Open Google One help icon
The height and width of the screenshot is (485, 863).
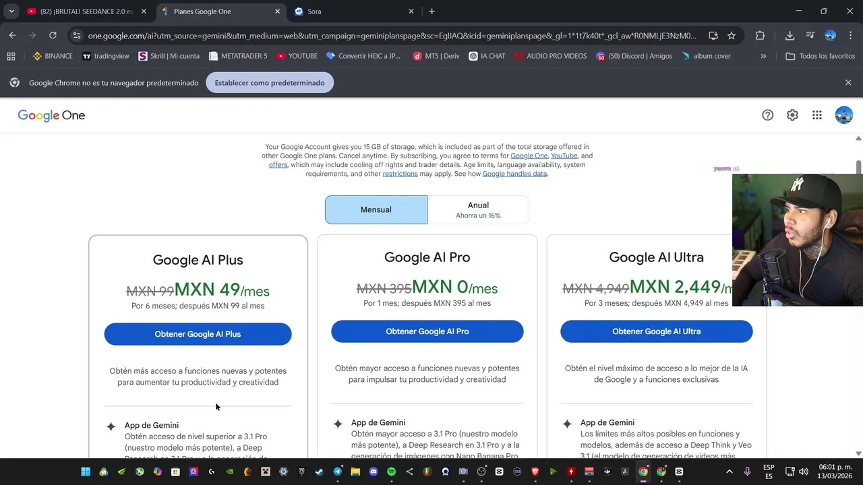pyautogui.click(x=767, y=115)
